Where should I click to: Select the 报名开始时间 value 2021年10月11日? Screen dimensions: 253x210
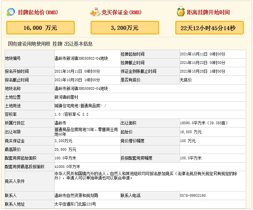pyautogui.click(x=68, y=71)
